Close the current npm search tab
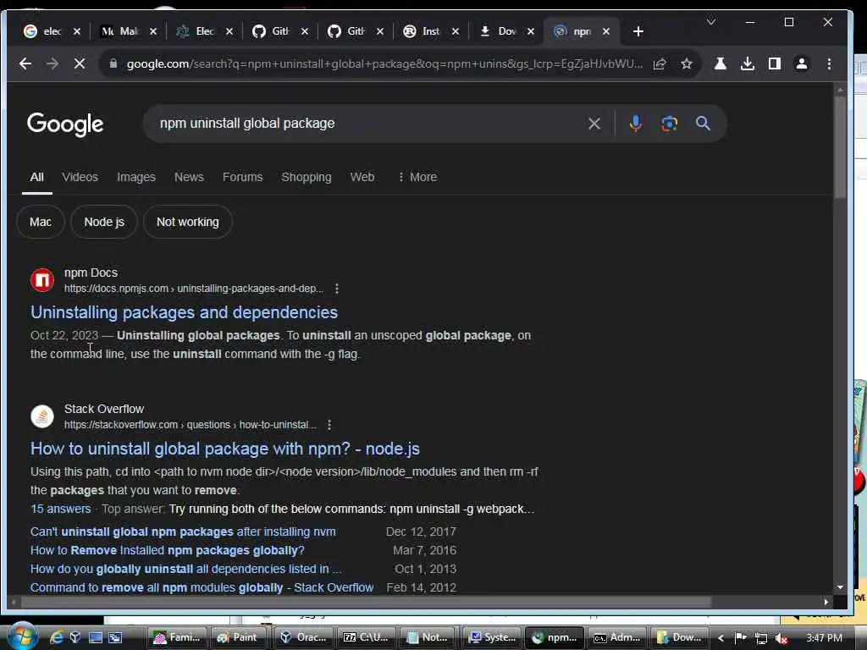Screen dimensions: 867x650 click(606, 31)
